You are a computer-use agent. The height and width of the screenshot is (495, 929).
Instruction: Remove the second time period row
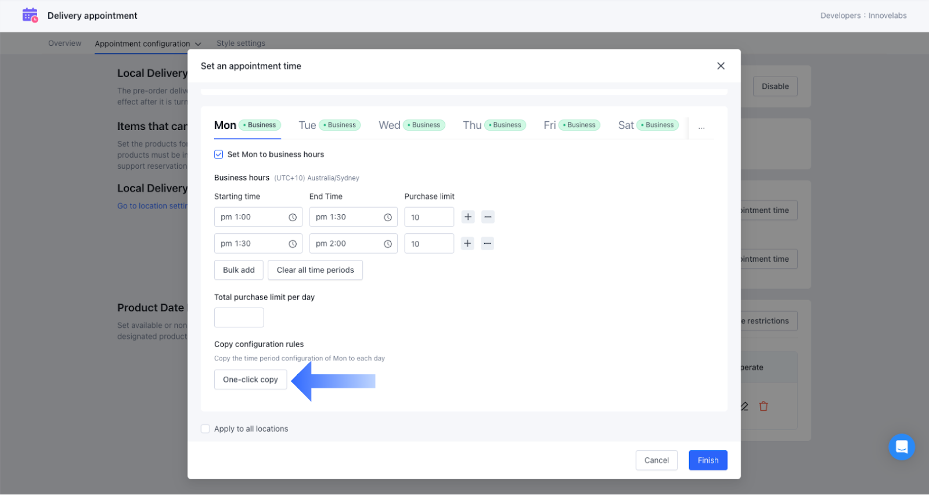pyautogui.click(x=488, y=244)
